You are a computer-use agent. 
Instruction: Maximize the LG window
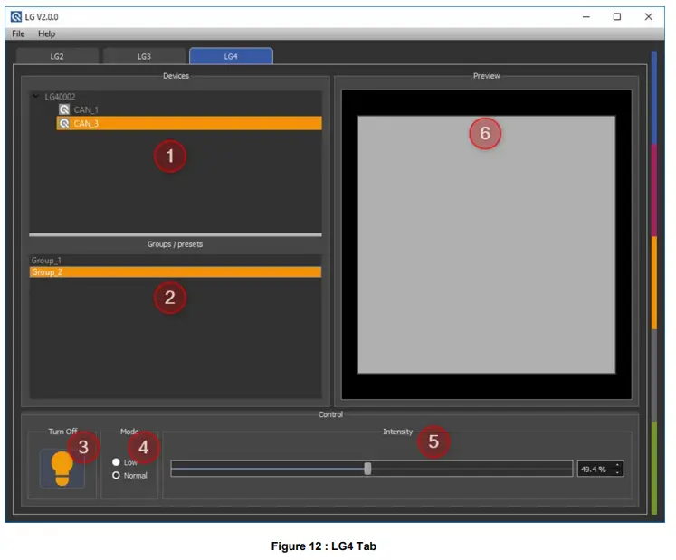click(x=617, y=17)
